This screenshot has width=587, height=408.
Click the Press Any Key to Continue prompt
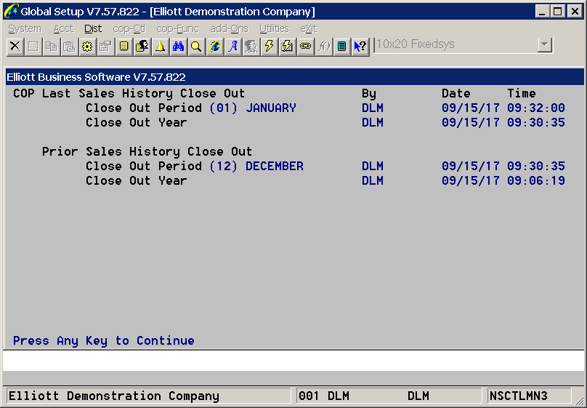(x=104, y=340)
